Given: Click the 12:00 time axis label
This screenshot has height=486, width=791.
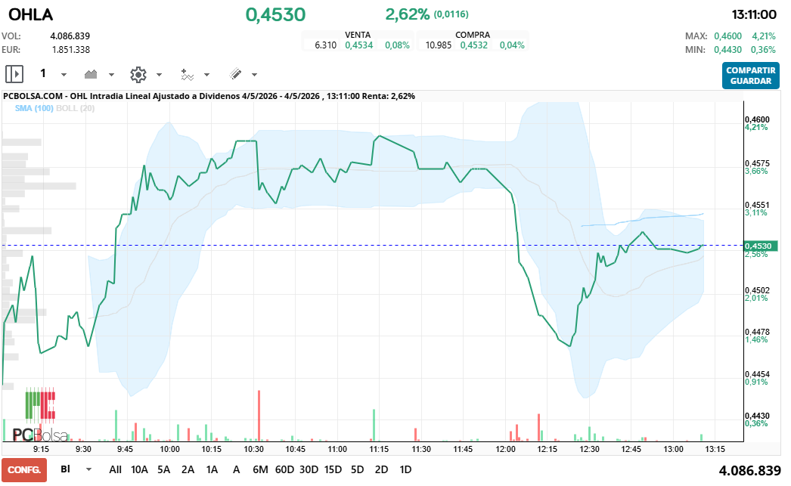Looking at the screenshot, I should click(505, 449).
